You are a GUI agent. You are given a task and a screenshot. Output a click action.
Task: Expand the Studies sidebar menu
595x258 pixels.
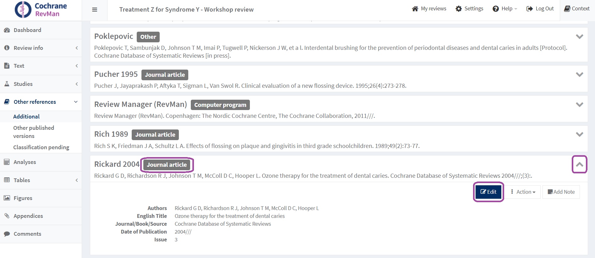click(x=41, y=84)
